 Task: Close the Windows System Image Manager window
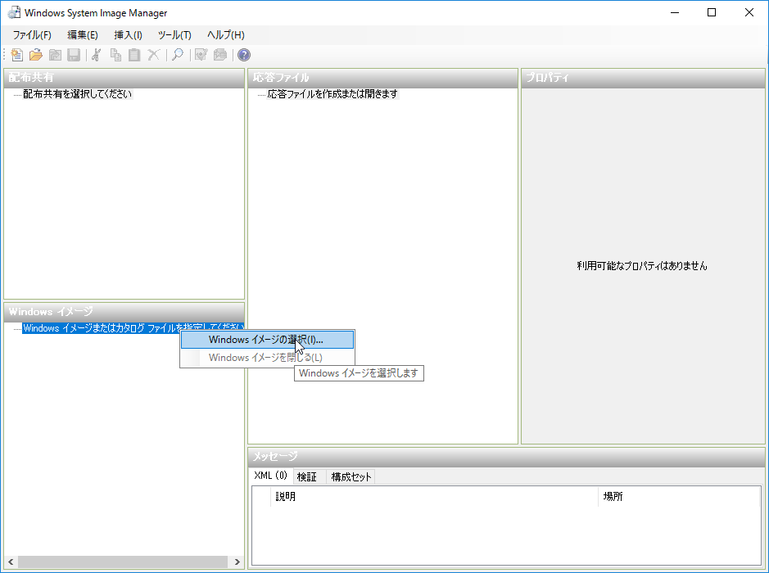pos(749,13)
